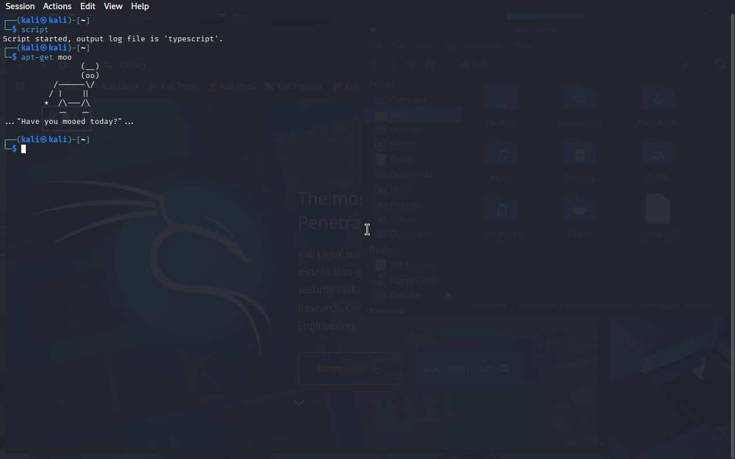
Task: Open the Session menu
Action: pos(20,6)
